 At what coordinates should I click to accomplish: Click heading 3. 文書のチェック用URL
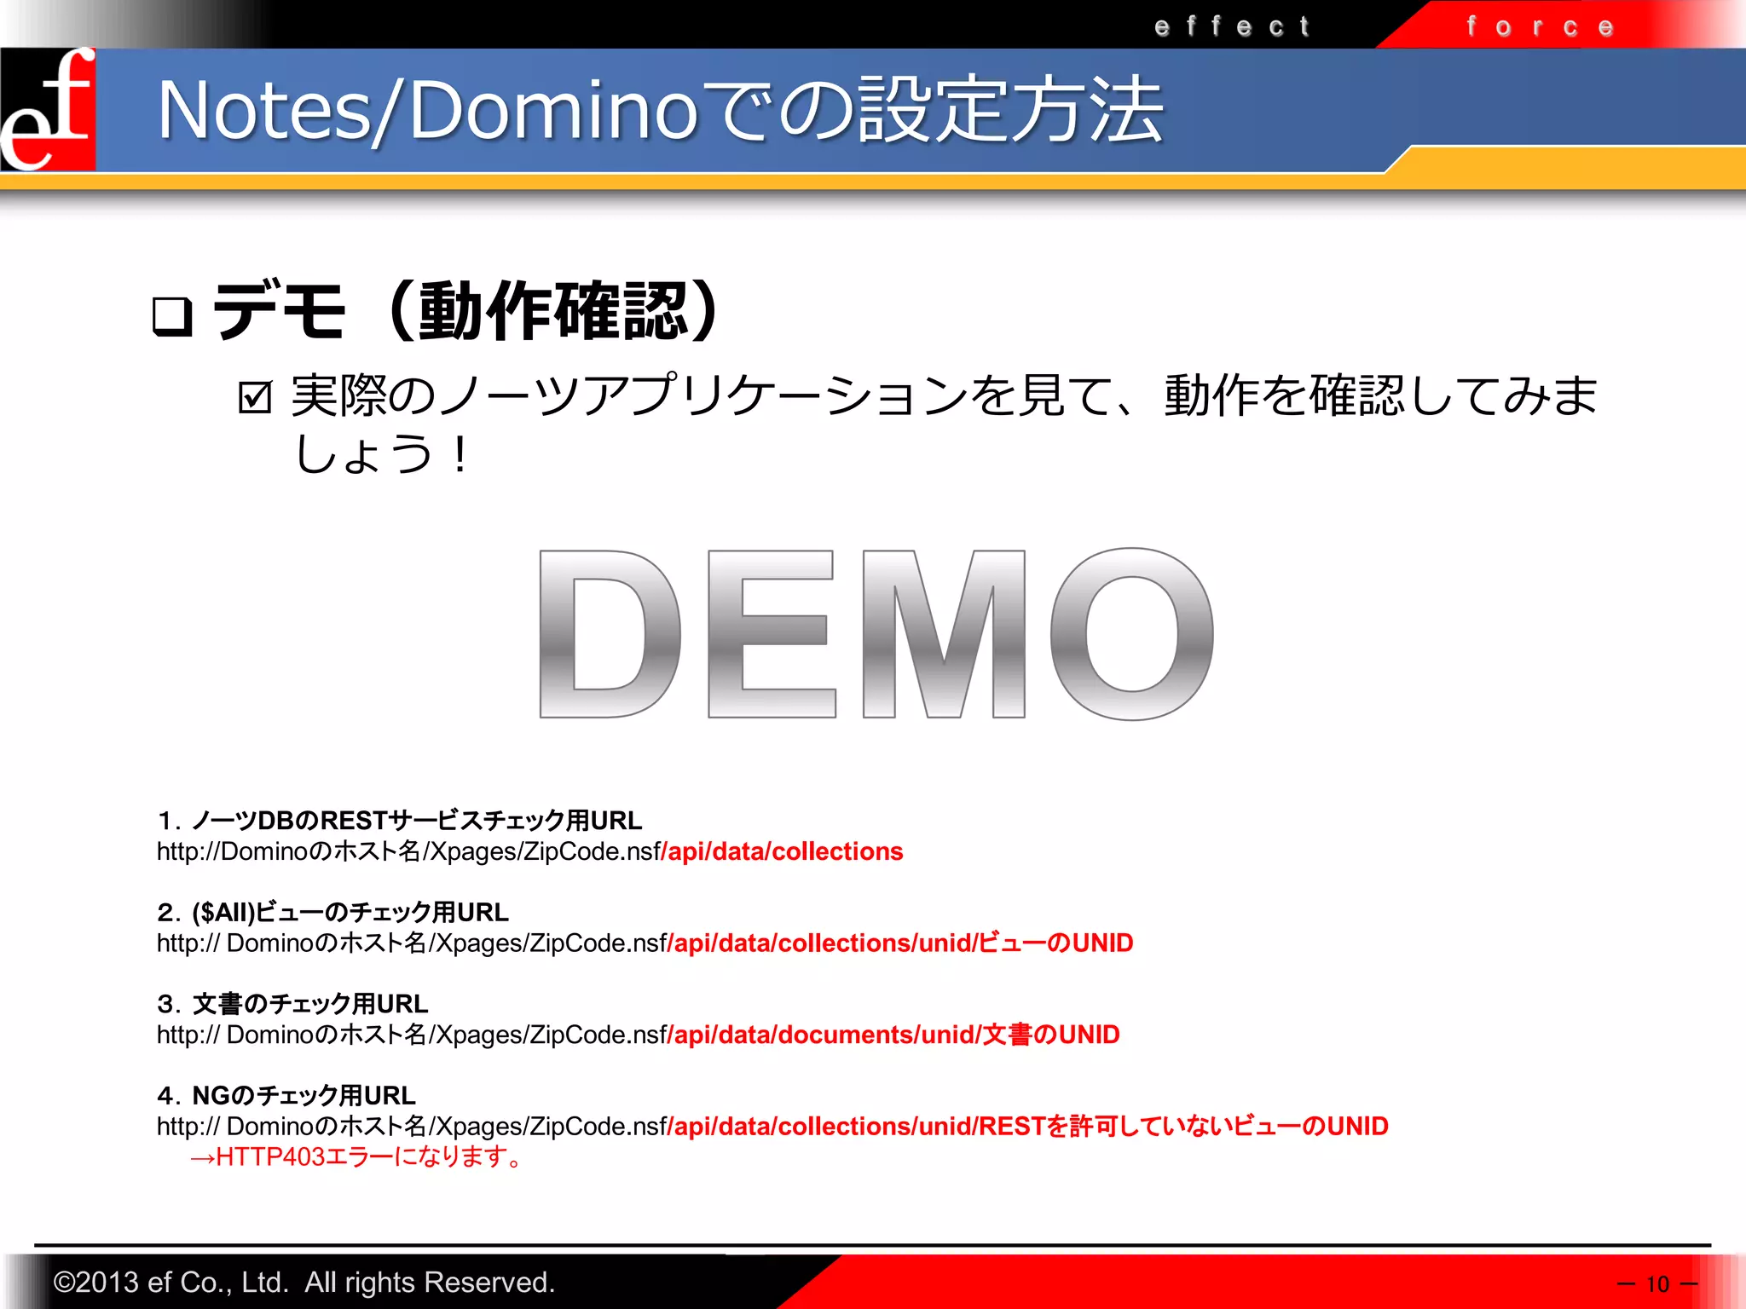click(x=292, y=1003)
